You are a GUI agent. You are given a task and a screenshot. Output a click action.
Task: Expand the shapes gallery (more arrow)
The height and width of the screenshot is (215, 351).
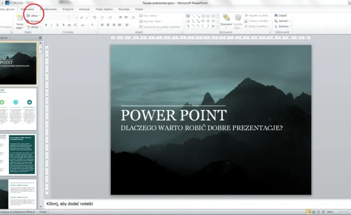click(x=218, y=26)
